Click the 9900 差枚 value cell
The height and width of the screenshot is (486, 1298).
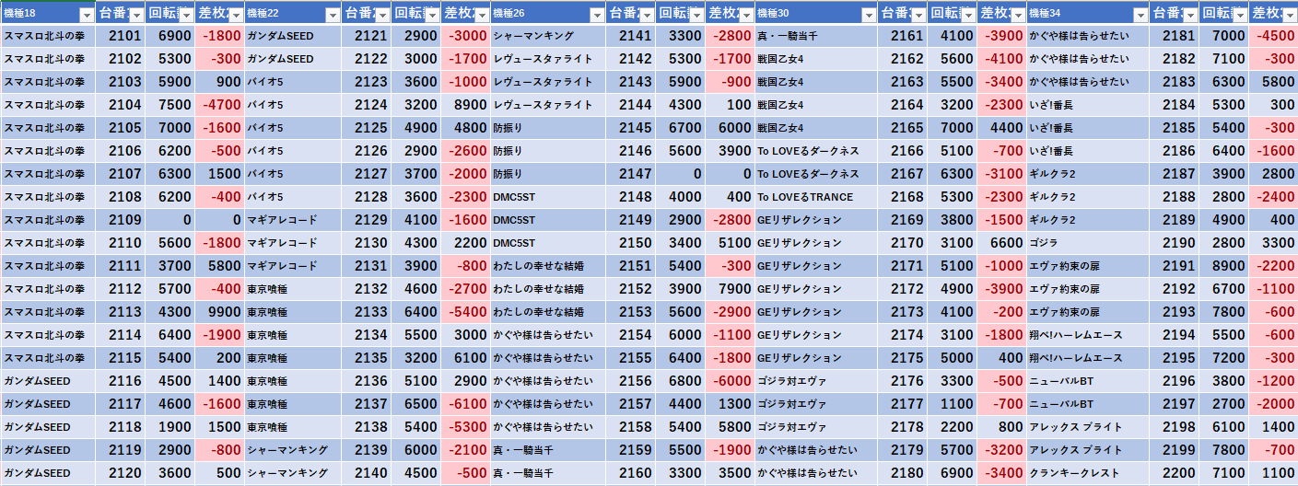click(219, 312)
